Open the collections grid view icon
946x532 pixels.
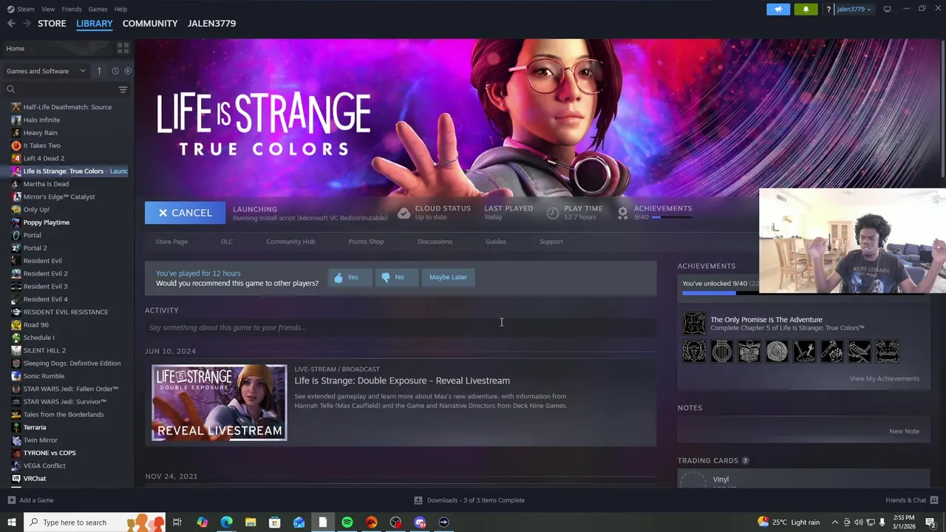123,48
